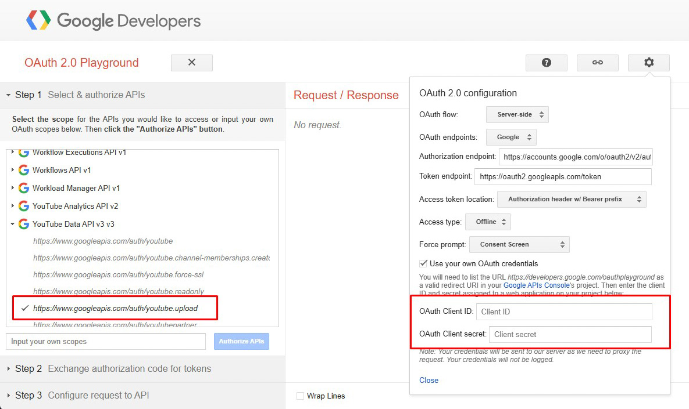Select YouTube Analytics API v2 row text
Viewport: 689px width, 409px height.
(75, 206)
